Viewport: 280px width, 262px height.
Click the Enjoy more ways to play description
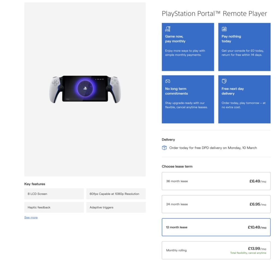tap(185, 53)
